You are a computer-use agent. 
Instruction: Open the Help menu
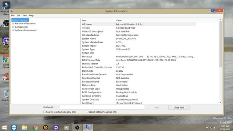(31, 15)
